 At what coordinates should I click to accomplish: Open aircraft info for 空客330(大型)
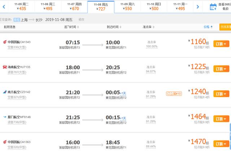[x=17, y=47]
